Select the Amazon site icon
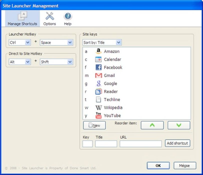 click(x=98, y=51)
